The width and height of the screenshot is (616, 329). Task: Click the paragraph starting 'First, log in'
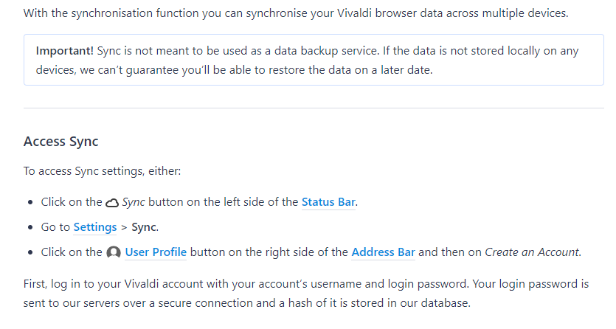pyautogui.click(x=306, y=294)
